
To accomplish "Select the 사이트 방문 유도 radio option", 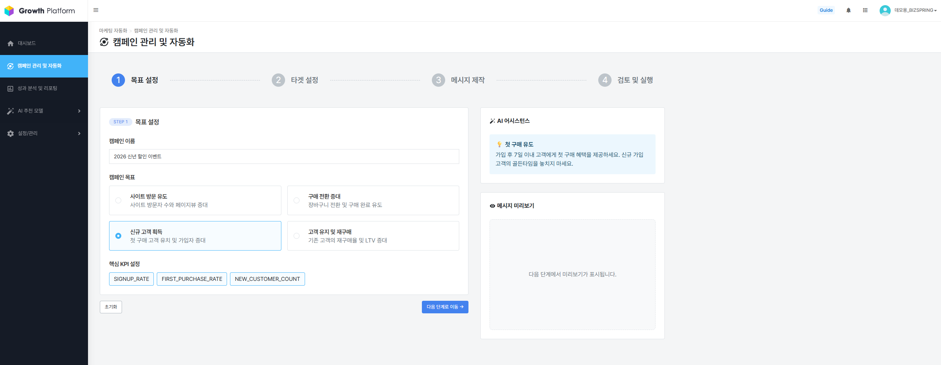I will tap(118, 200).
